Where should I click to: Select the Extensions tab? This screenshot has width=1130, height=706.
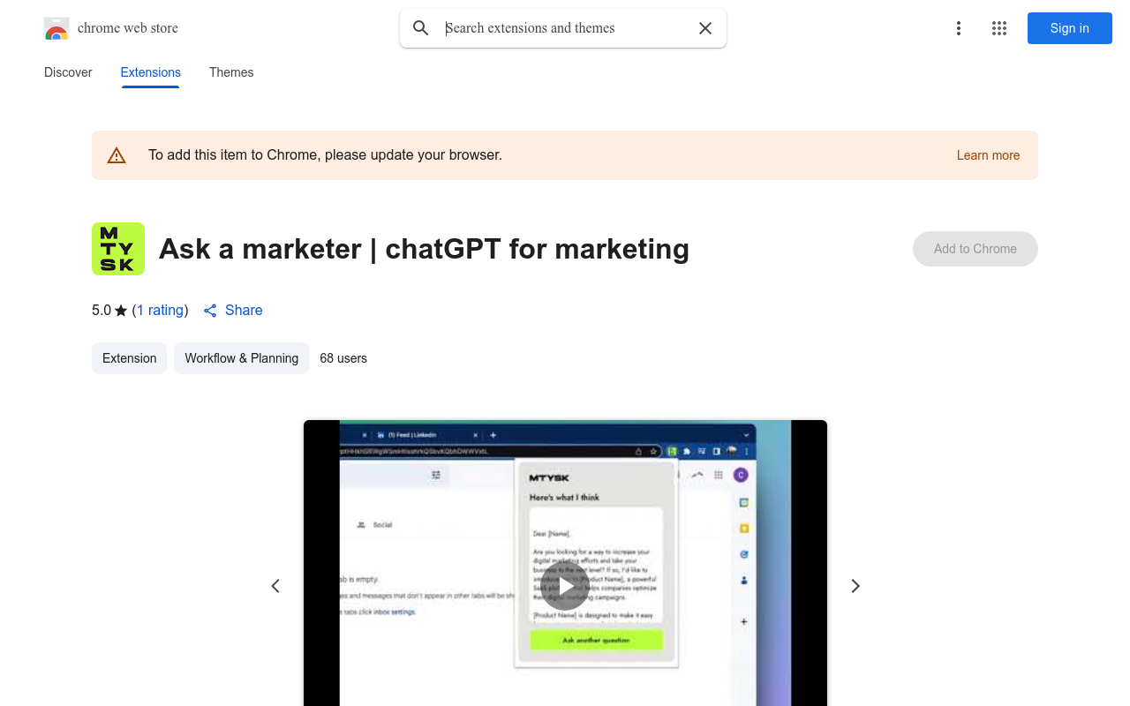pyautogui.click(x=150, y=72)
